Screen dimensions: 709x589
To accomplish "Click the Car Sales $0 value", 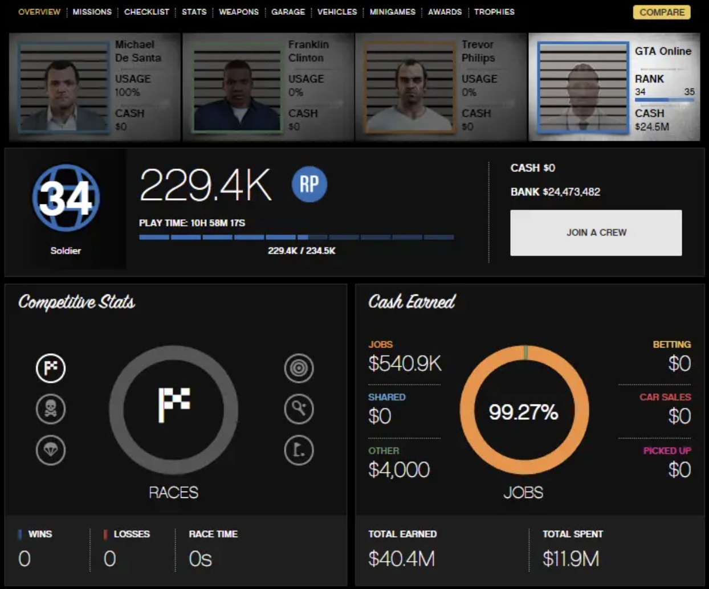I will 679,416.
